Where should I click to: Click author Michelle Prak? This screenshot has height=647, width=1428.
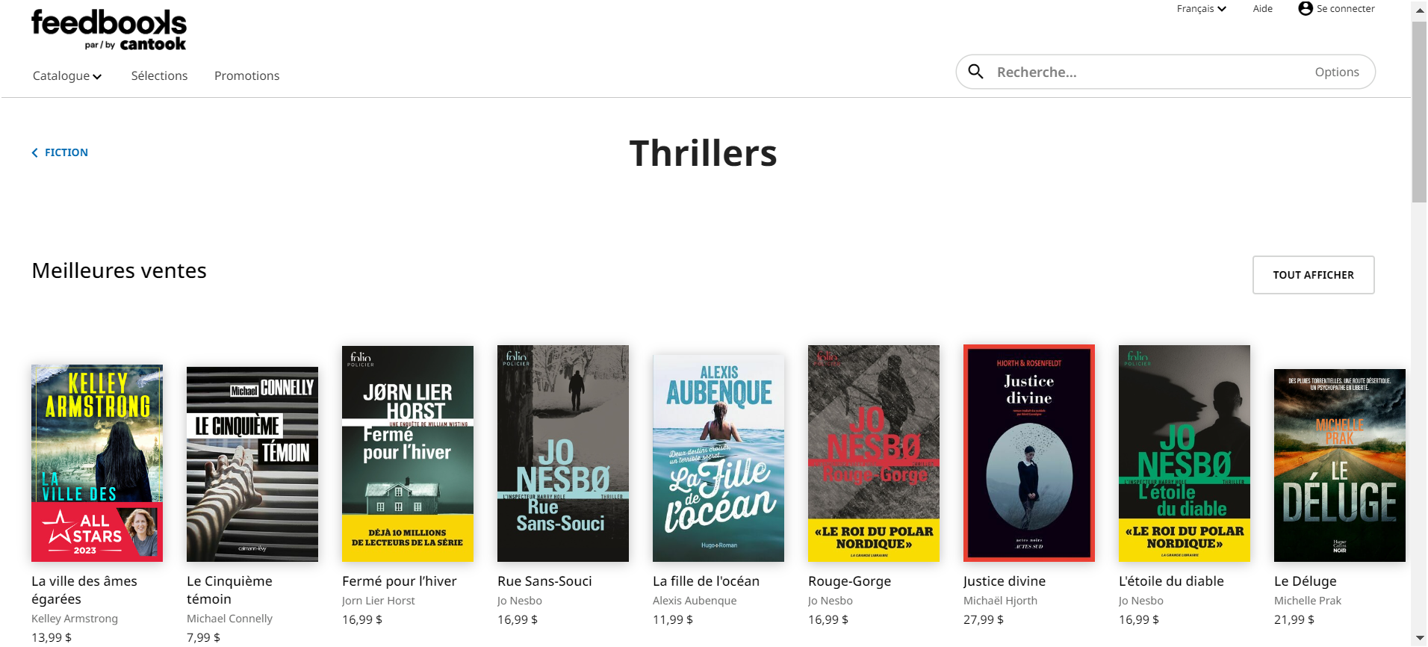[x=1308, y=601]
